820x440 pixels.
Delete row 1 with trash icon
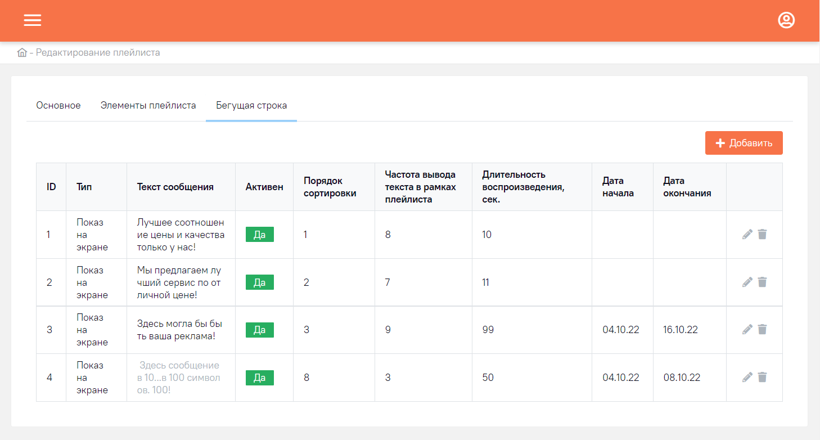[x=762, y=234]
